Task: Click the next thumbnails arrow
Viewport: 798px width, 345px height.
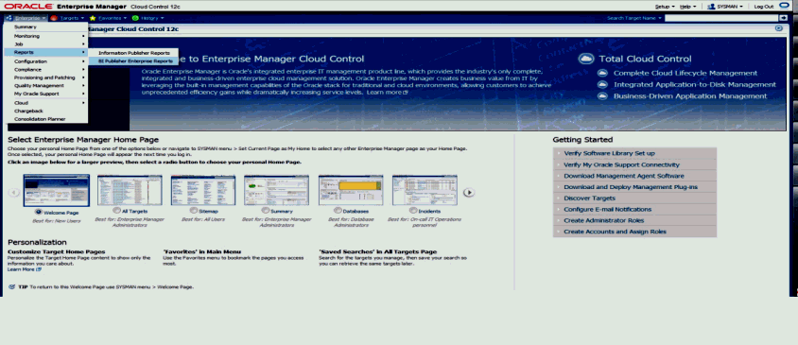Action: (x=469, y=192)
